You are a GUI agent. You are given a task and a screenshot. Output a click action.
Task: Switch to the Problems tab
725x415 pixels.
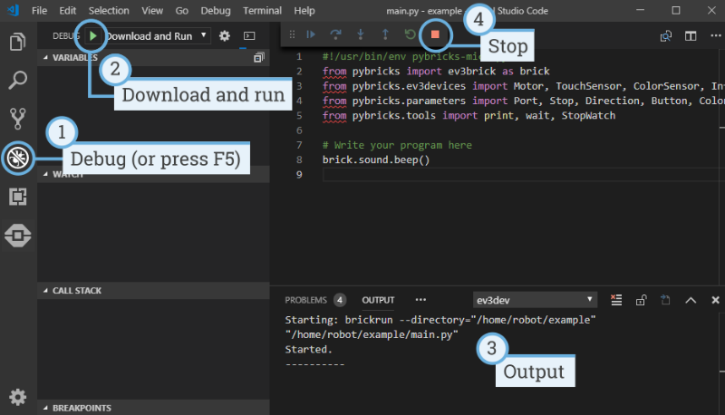305,300
